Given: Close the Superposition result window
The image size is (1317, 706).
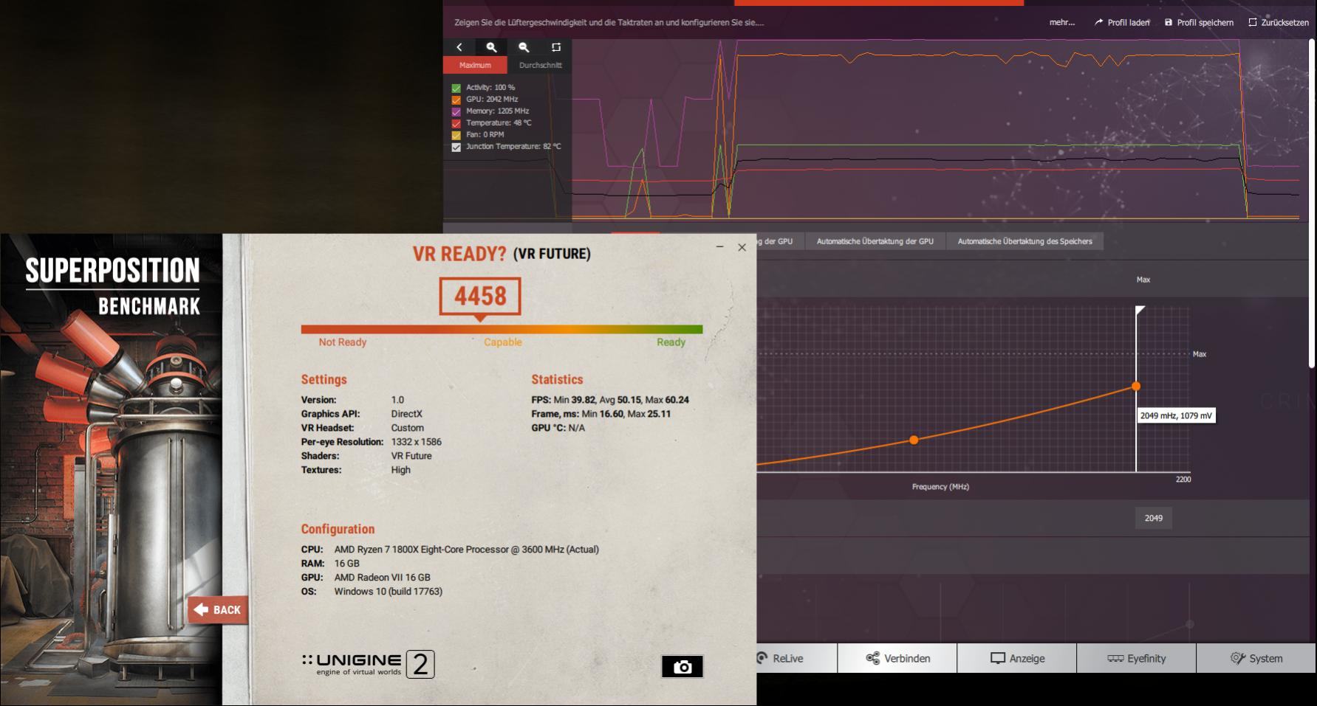Looking at the screenshot, I should coord(742,247).
